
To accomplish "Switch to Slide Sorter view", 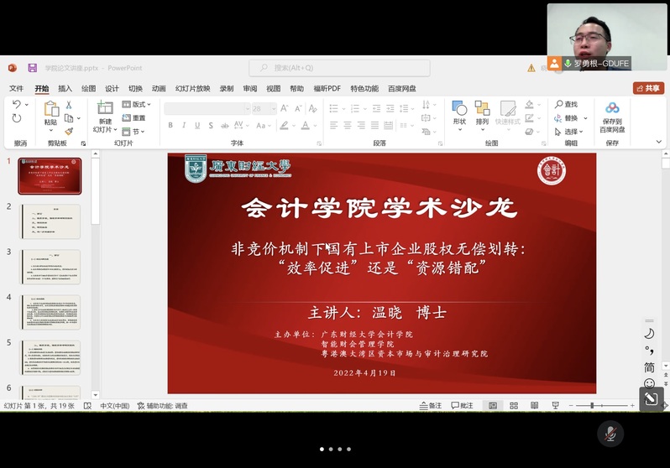I will coord(513,406).
